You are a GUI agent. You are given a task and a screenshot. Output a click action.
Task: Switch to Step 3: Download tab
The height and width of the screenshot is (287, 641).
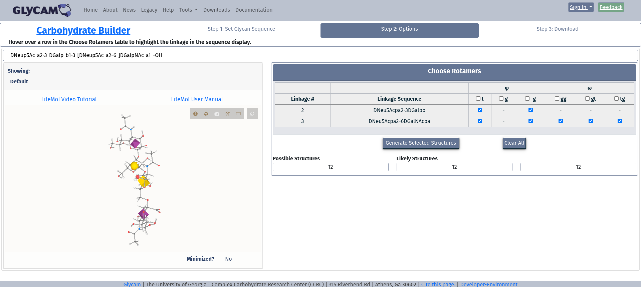coord(557,29)
